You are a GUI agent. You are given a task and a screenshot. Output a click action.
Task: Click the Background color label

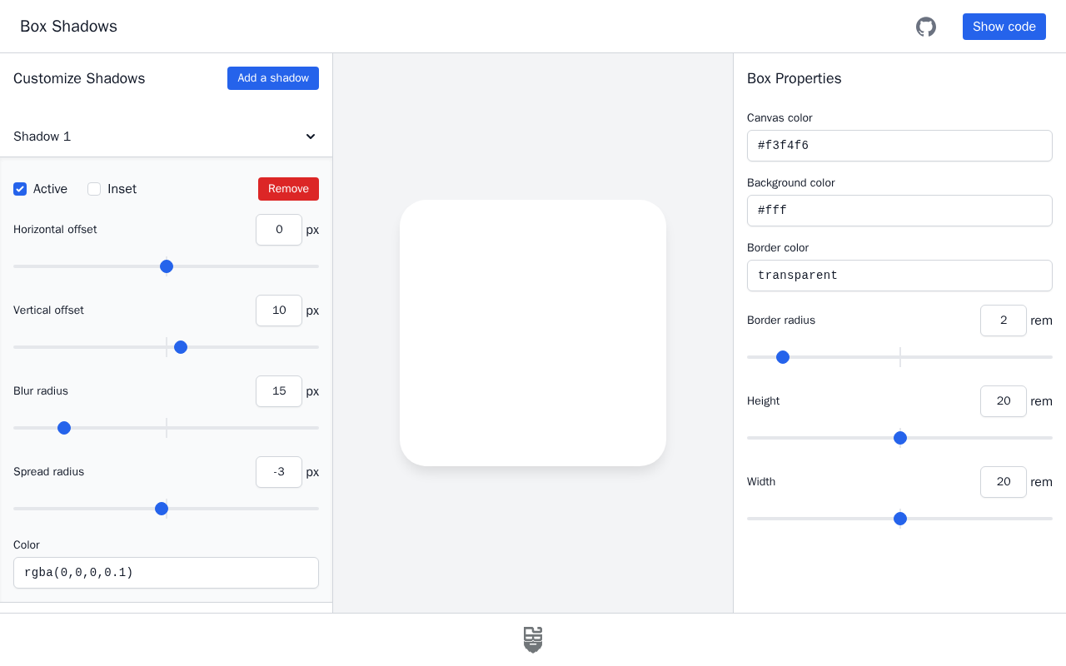[x=791, y=183]
